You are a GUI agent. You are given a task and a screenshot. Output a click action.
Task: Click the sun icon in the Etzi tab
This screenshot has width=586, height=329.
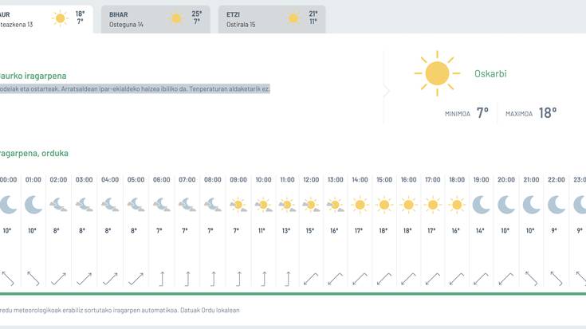click(293, 18)
